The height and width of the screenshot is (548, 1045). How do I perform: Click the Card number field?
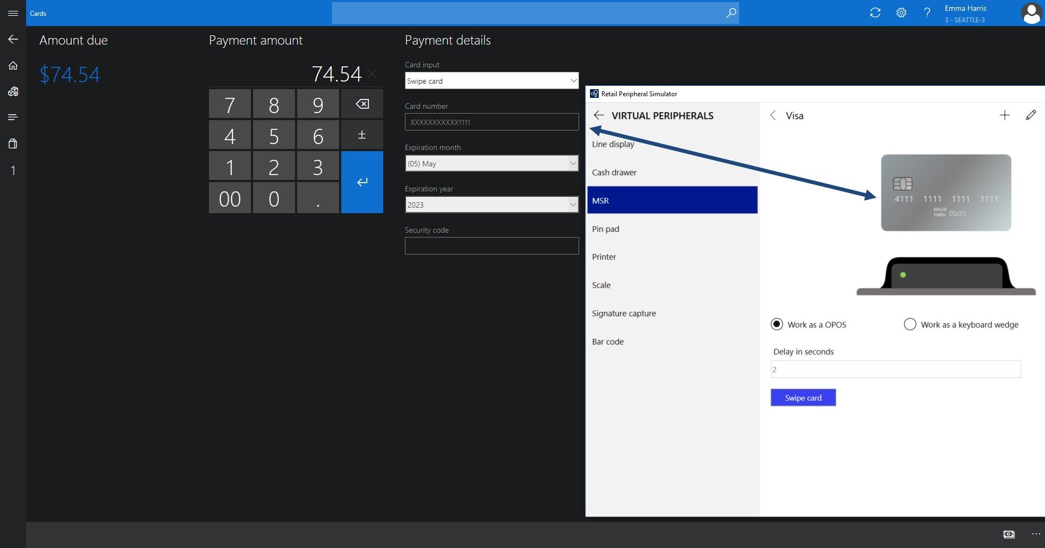pos(491,122)
